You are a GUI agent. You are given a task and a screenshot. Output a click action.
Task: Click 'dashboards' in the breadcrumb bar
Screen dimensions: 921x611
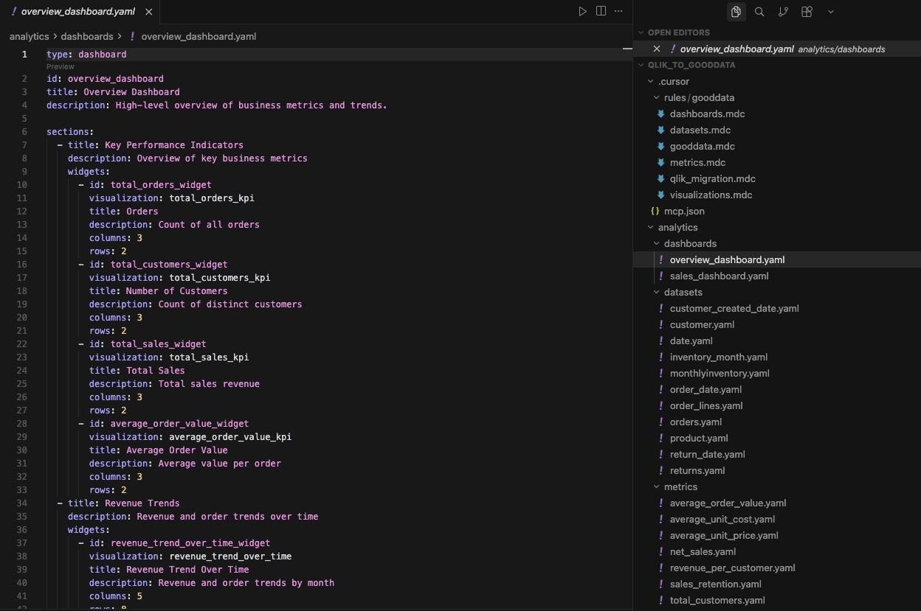87,36
